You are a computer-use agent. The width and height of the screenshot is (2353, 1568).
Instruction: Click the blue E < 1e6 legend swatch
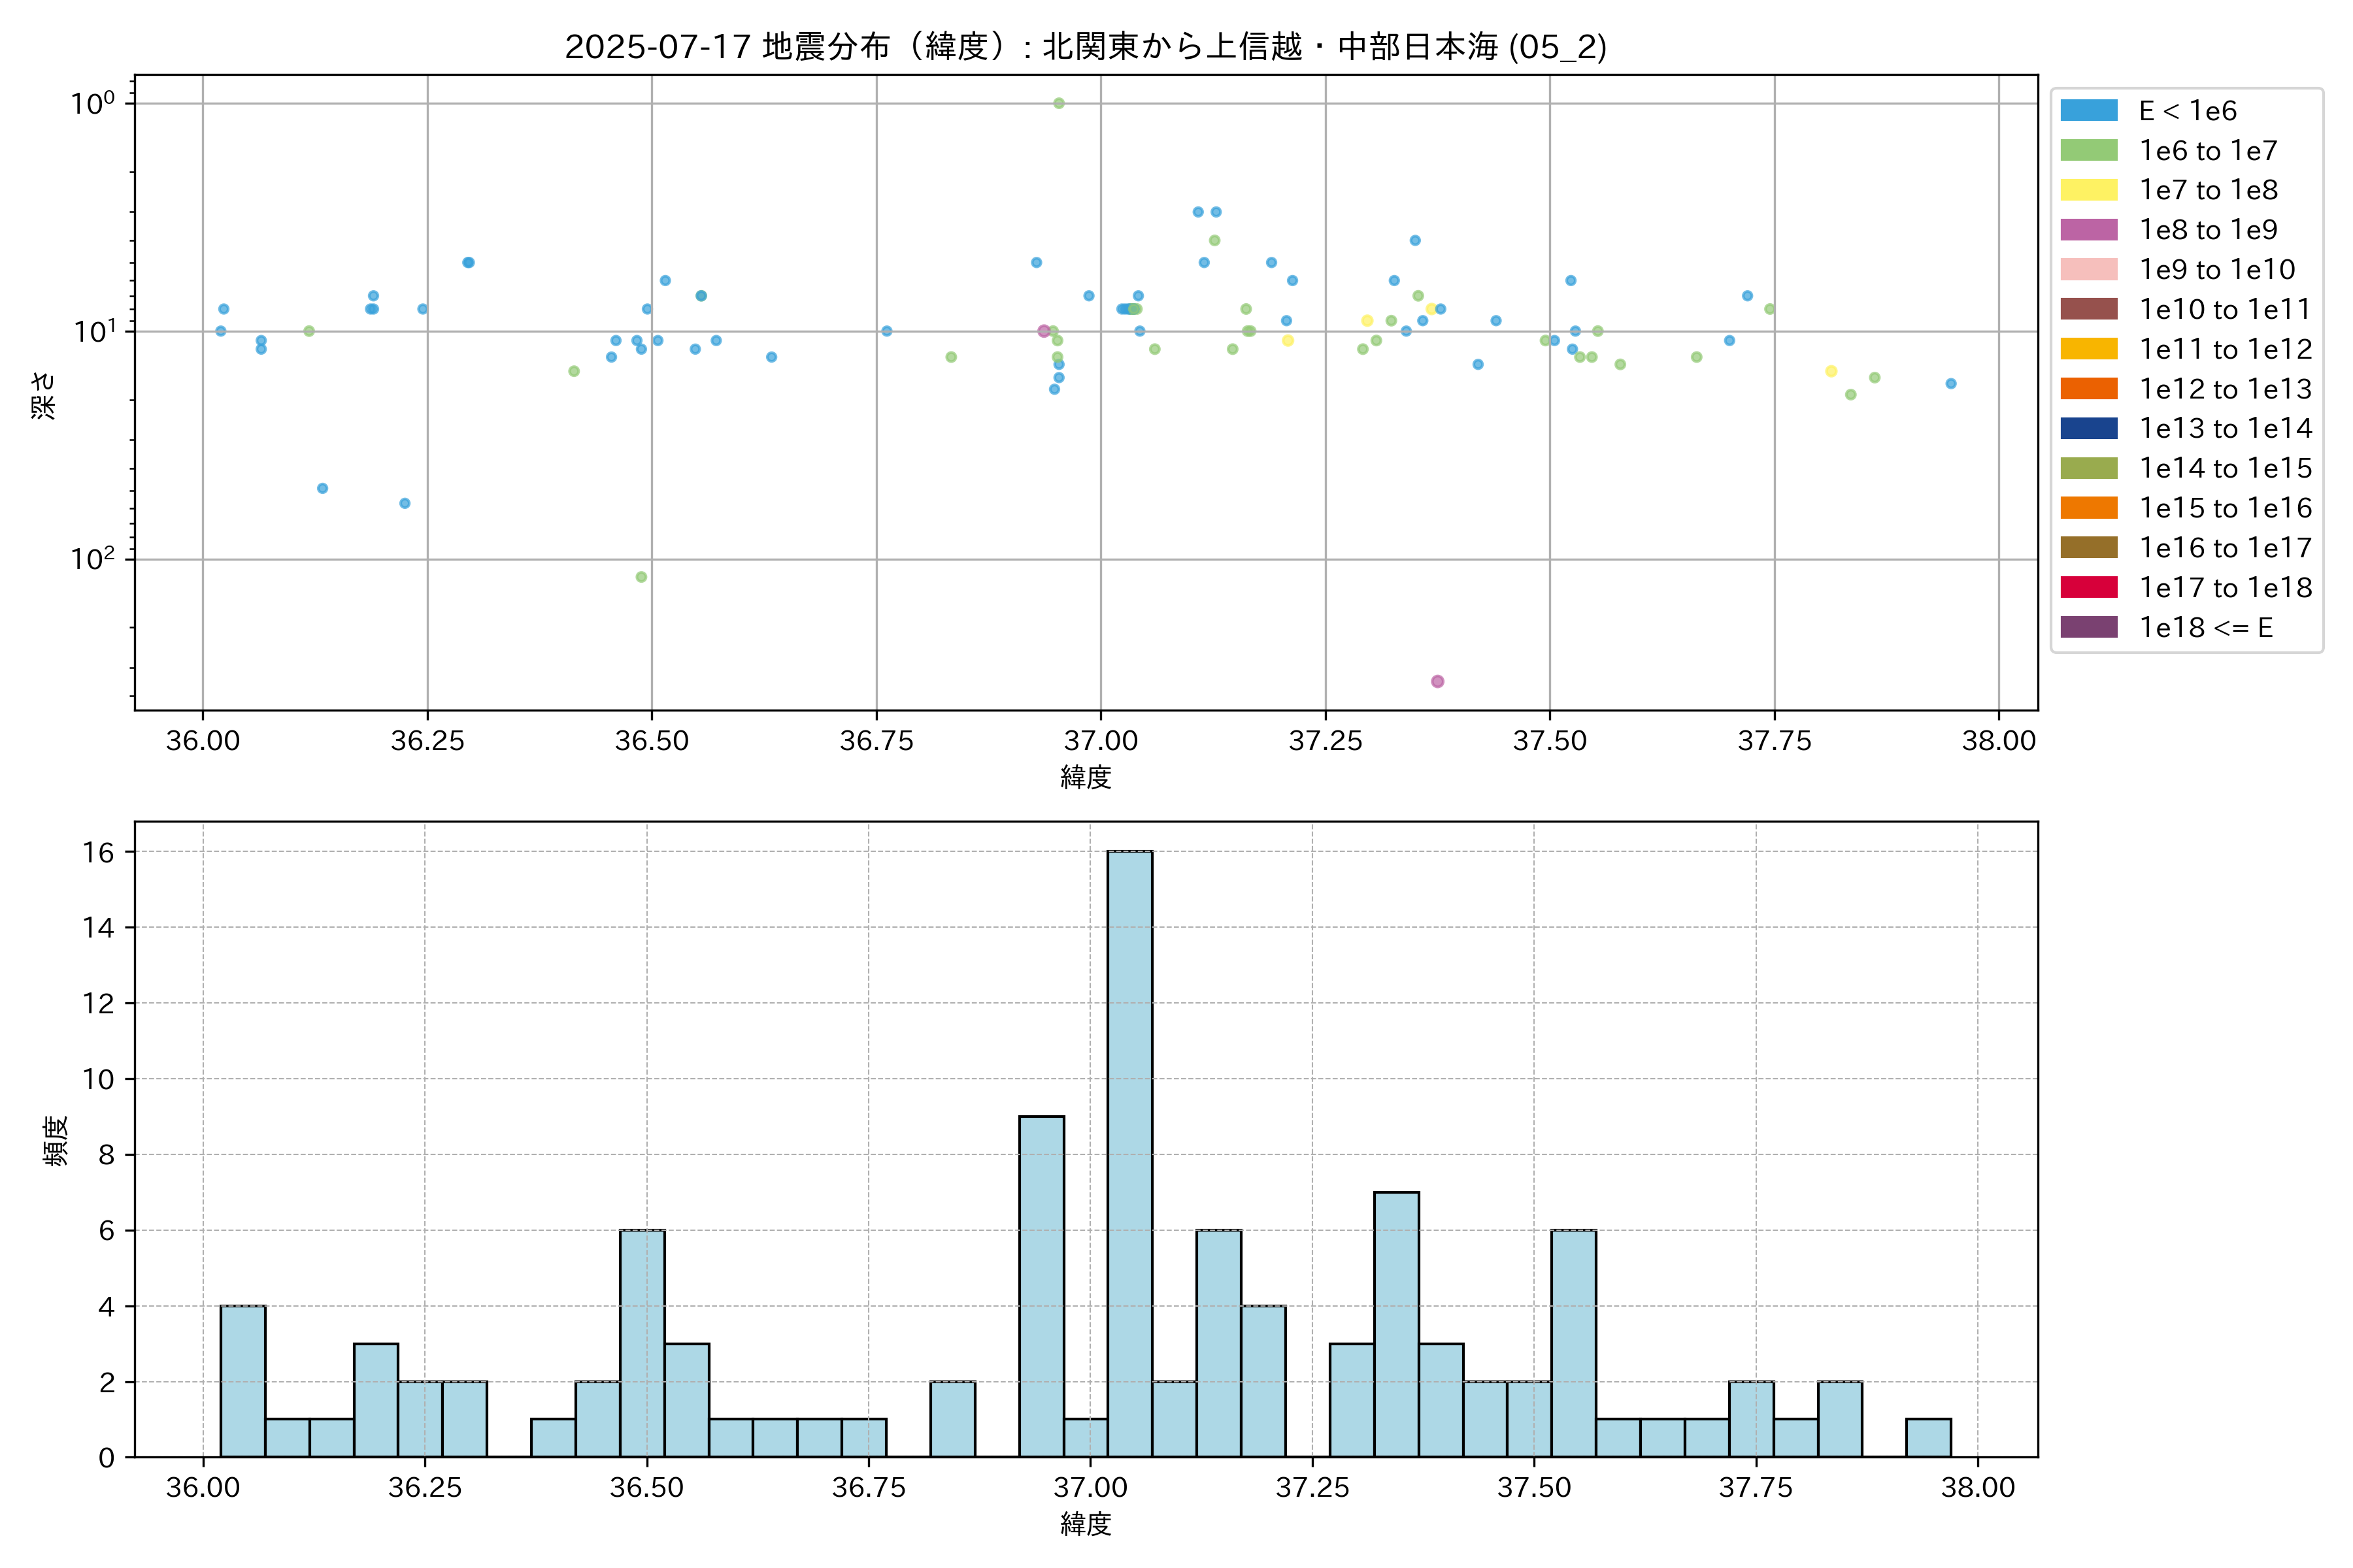(x=2088, y=111)
